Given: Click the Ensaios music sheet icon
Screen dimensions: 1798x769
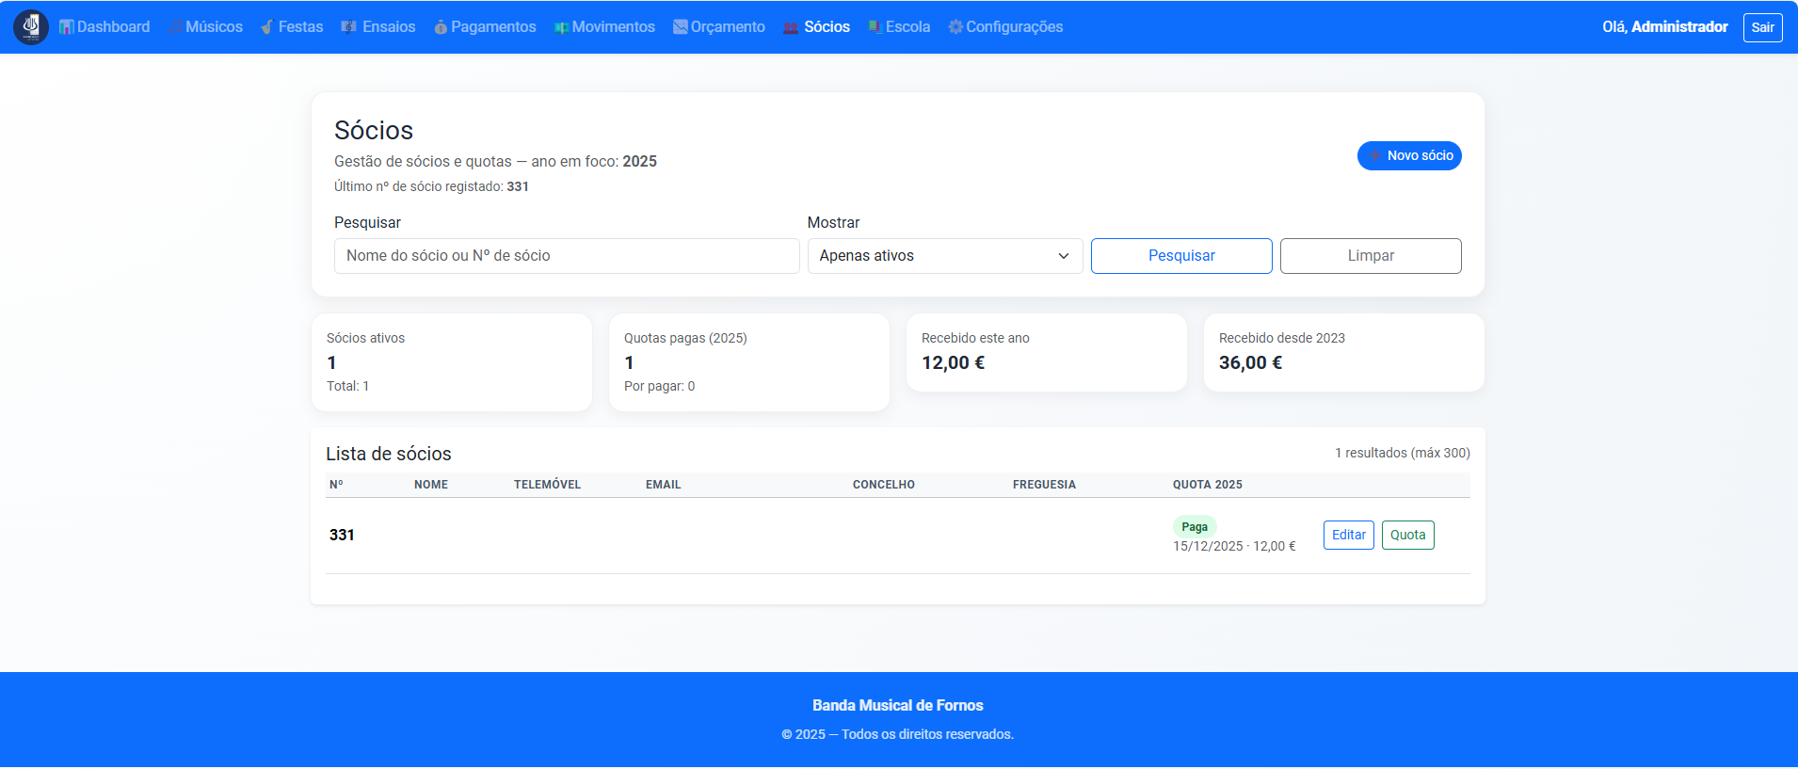Looking at the screenshot, I should pyautogui.click(x=349, y=27).
